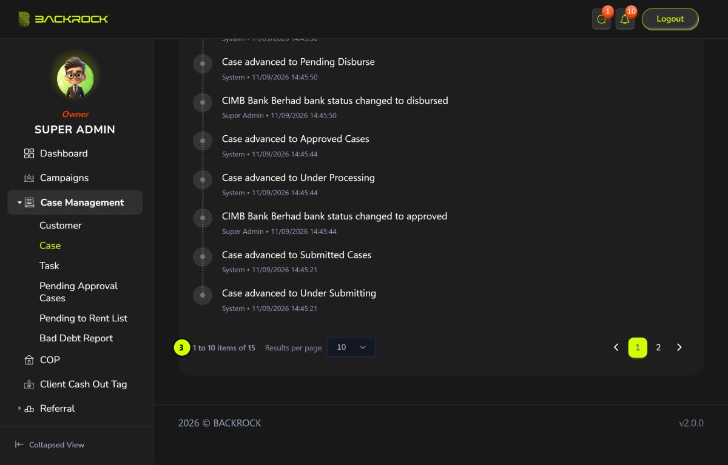Click the Campaigns sidebar icon
Viewport: 728px width, 465px height.
coord(29,178)
